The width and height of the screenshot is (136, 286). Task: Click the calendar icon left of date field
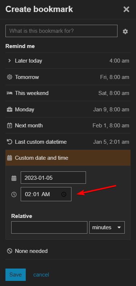tap(14, 178)
